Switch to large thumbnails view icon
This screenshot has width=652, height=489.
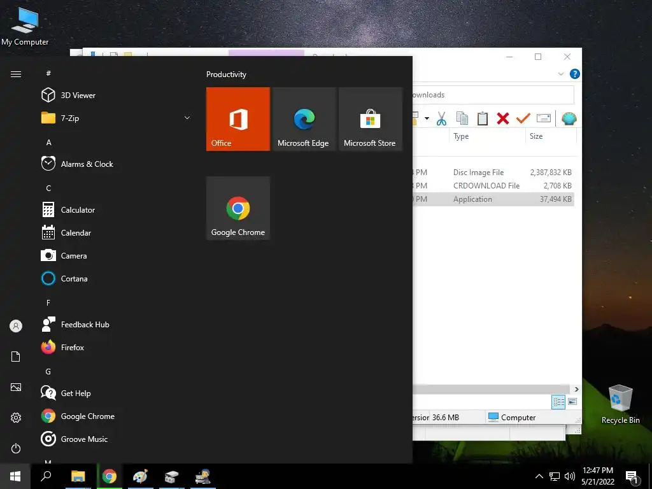point(572,402)
